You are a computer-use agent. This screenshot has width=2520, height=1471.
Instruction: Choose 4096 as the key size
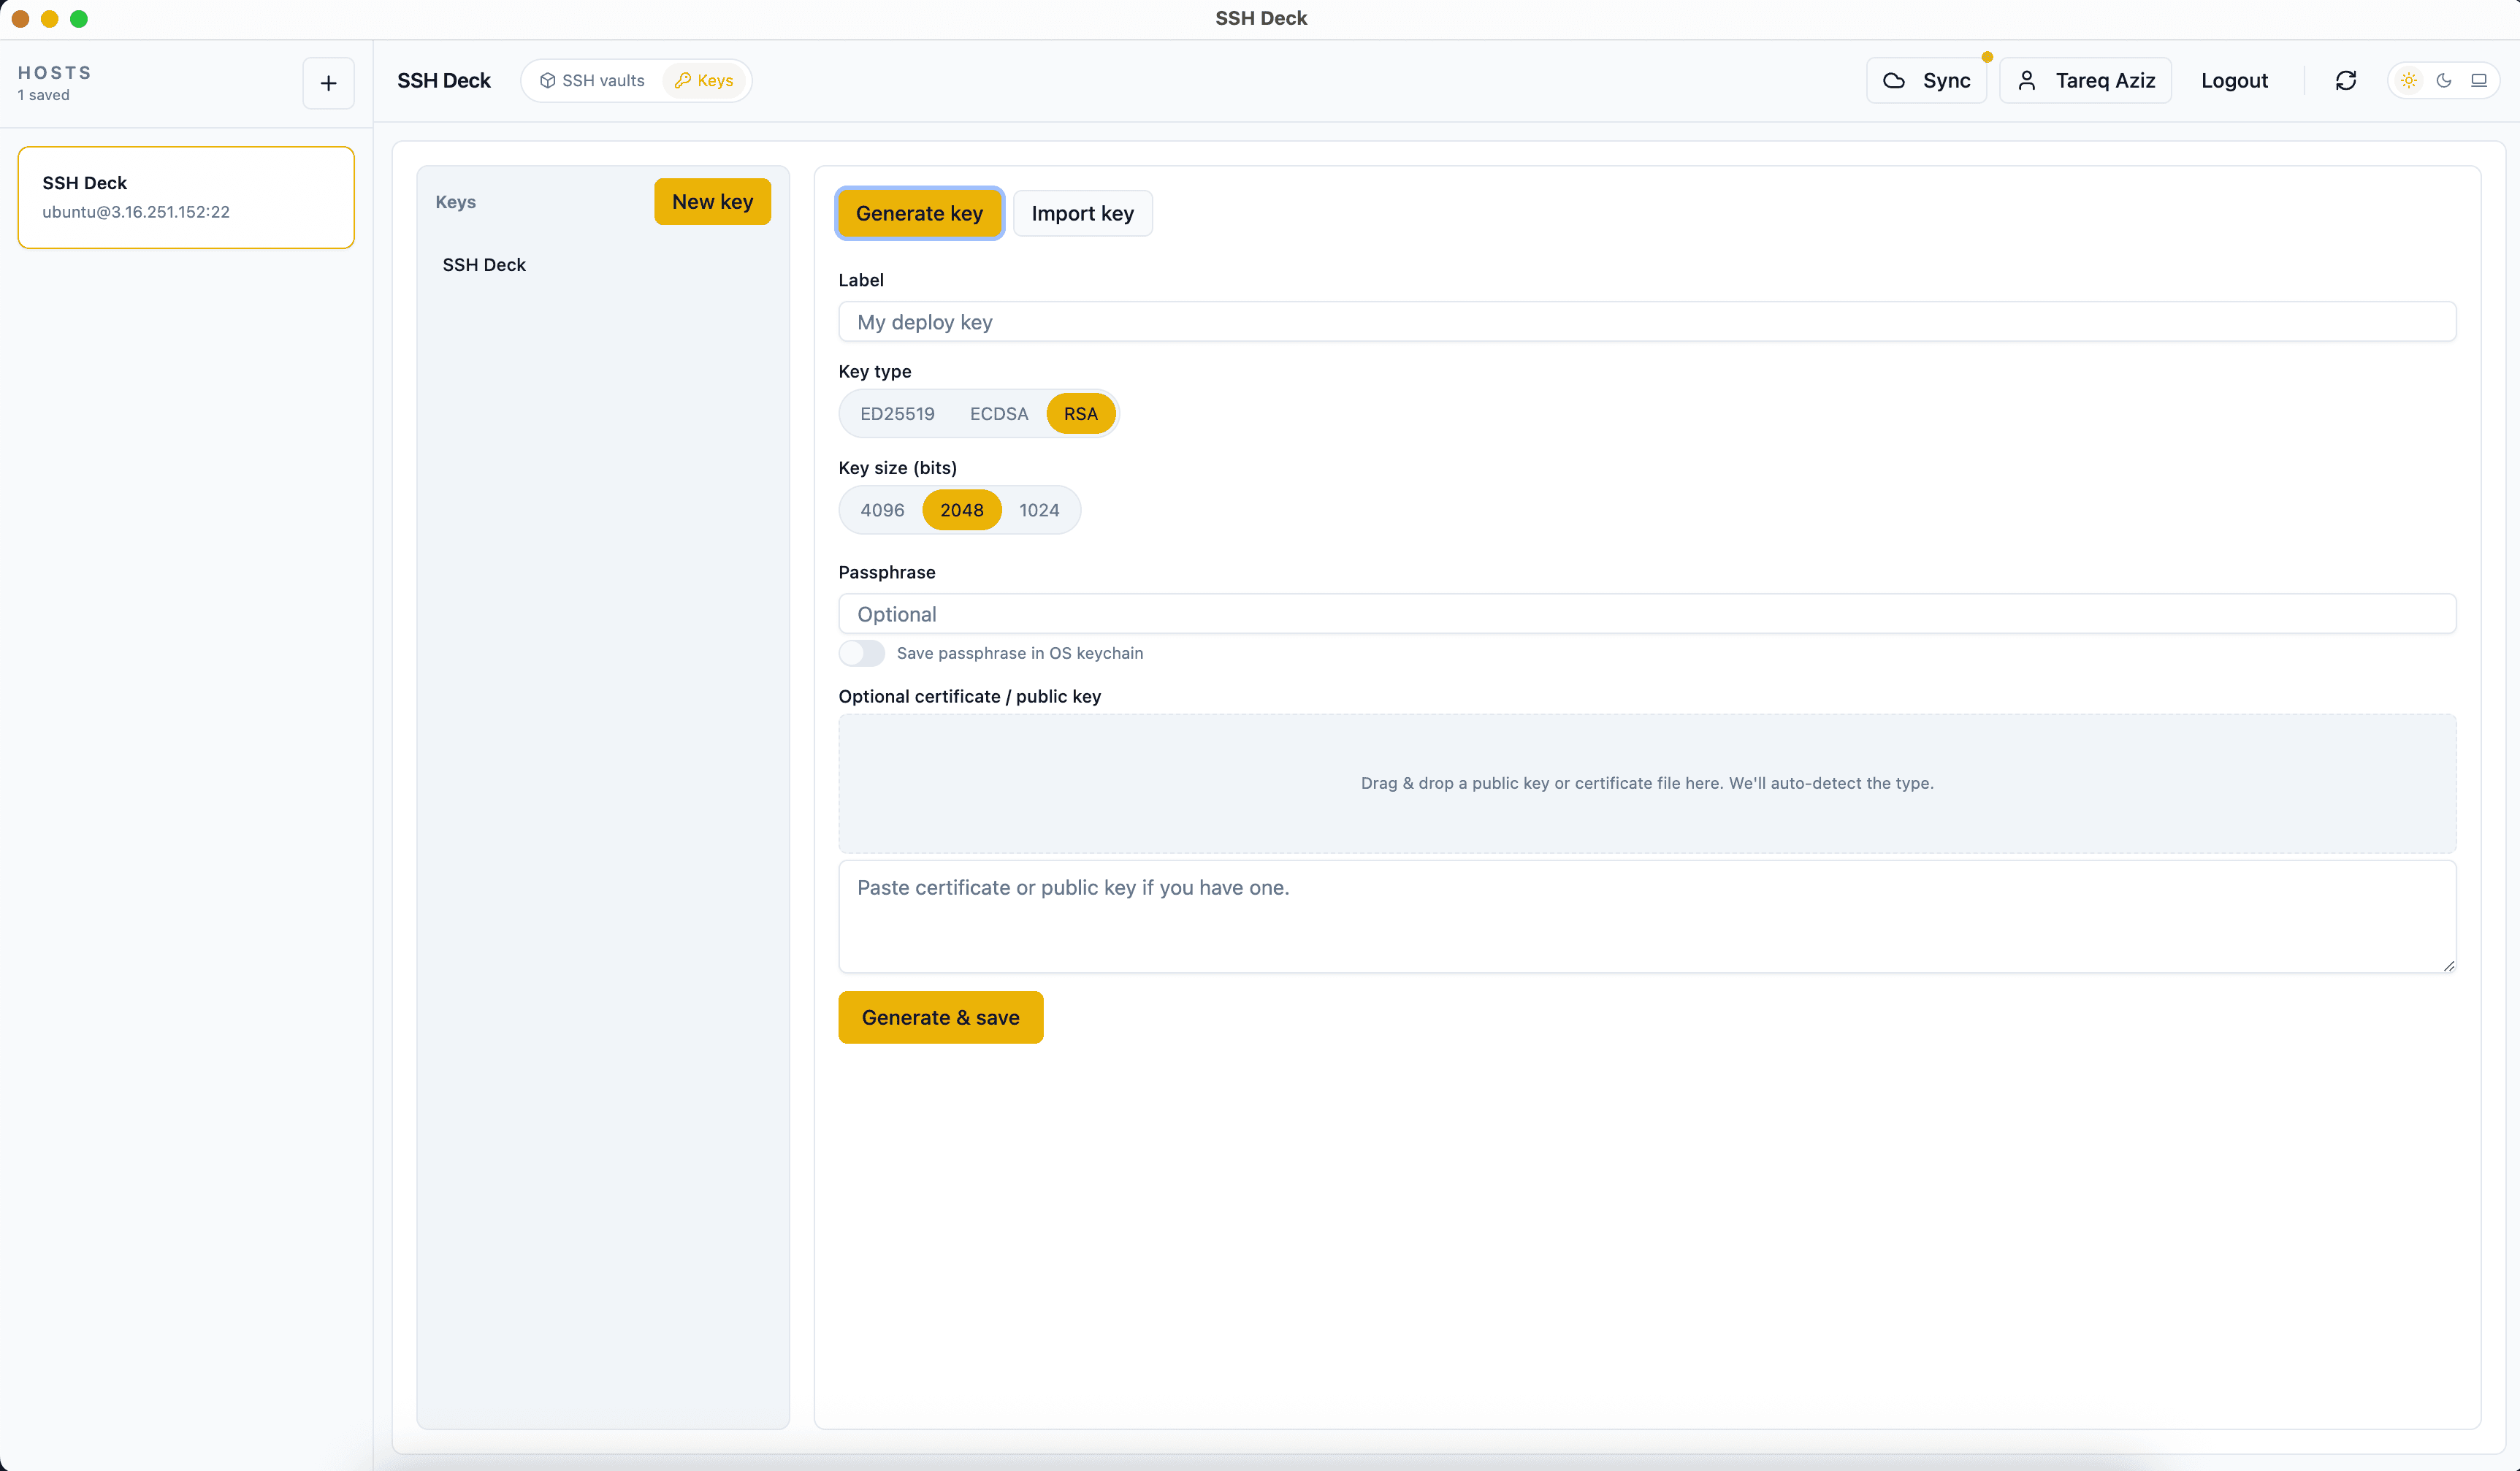881,510
